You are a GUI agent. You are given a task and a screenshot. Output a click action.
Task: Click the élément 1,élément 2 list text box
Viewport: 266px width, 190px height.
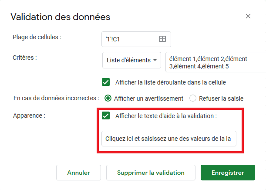coord(215,62)
